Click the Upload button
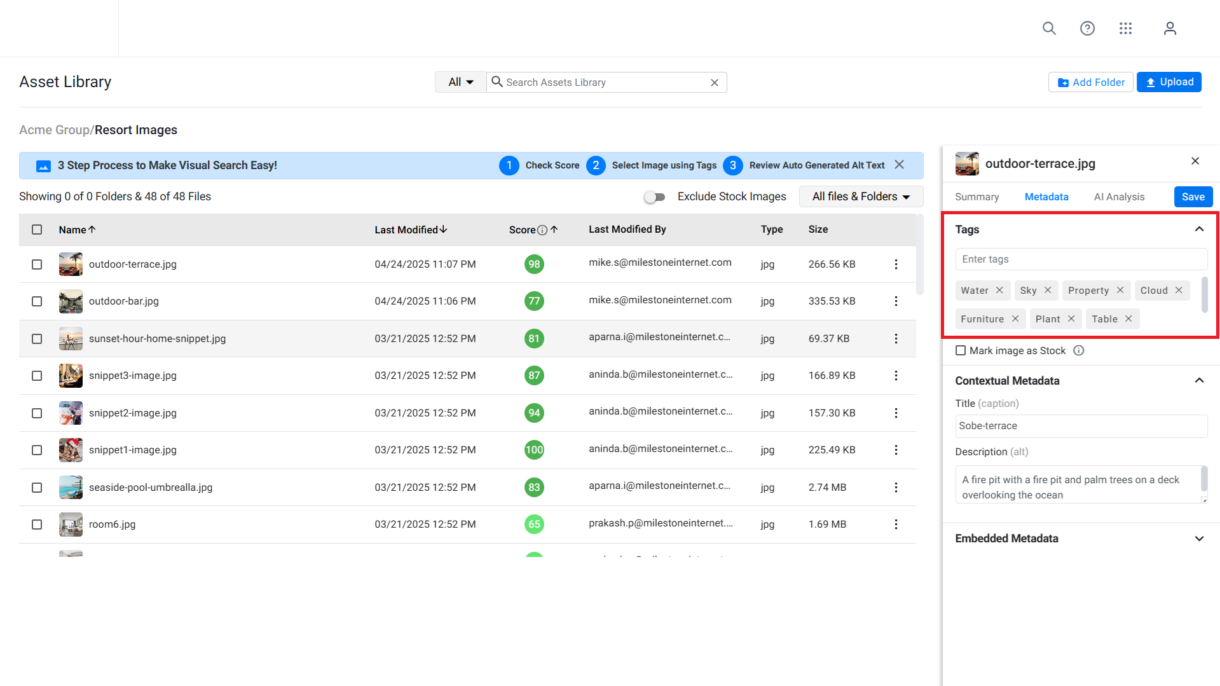 [1169, 82]
